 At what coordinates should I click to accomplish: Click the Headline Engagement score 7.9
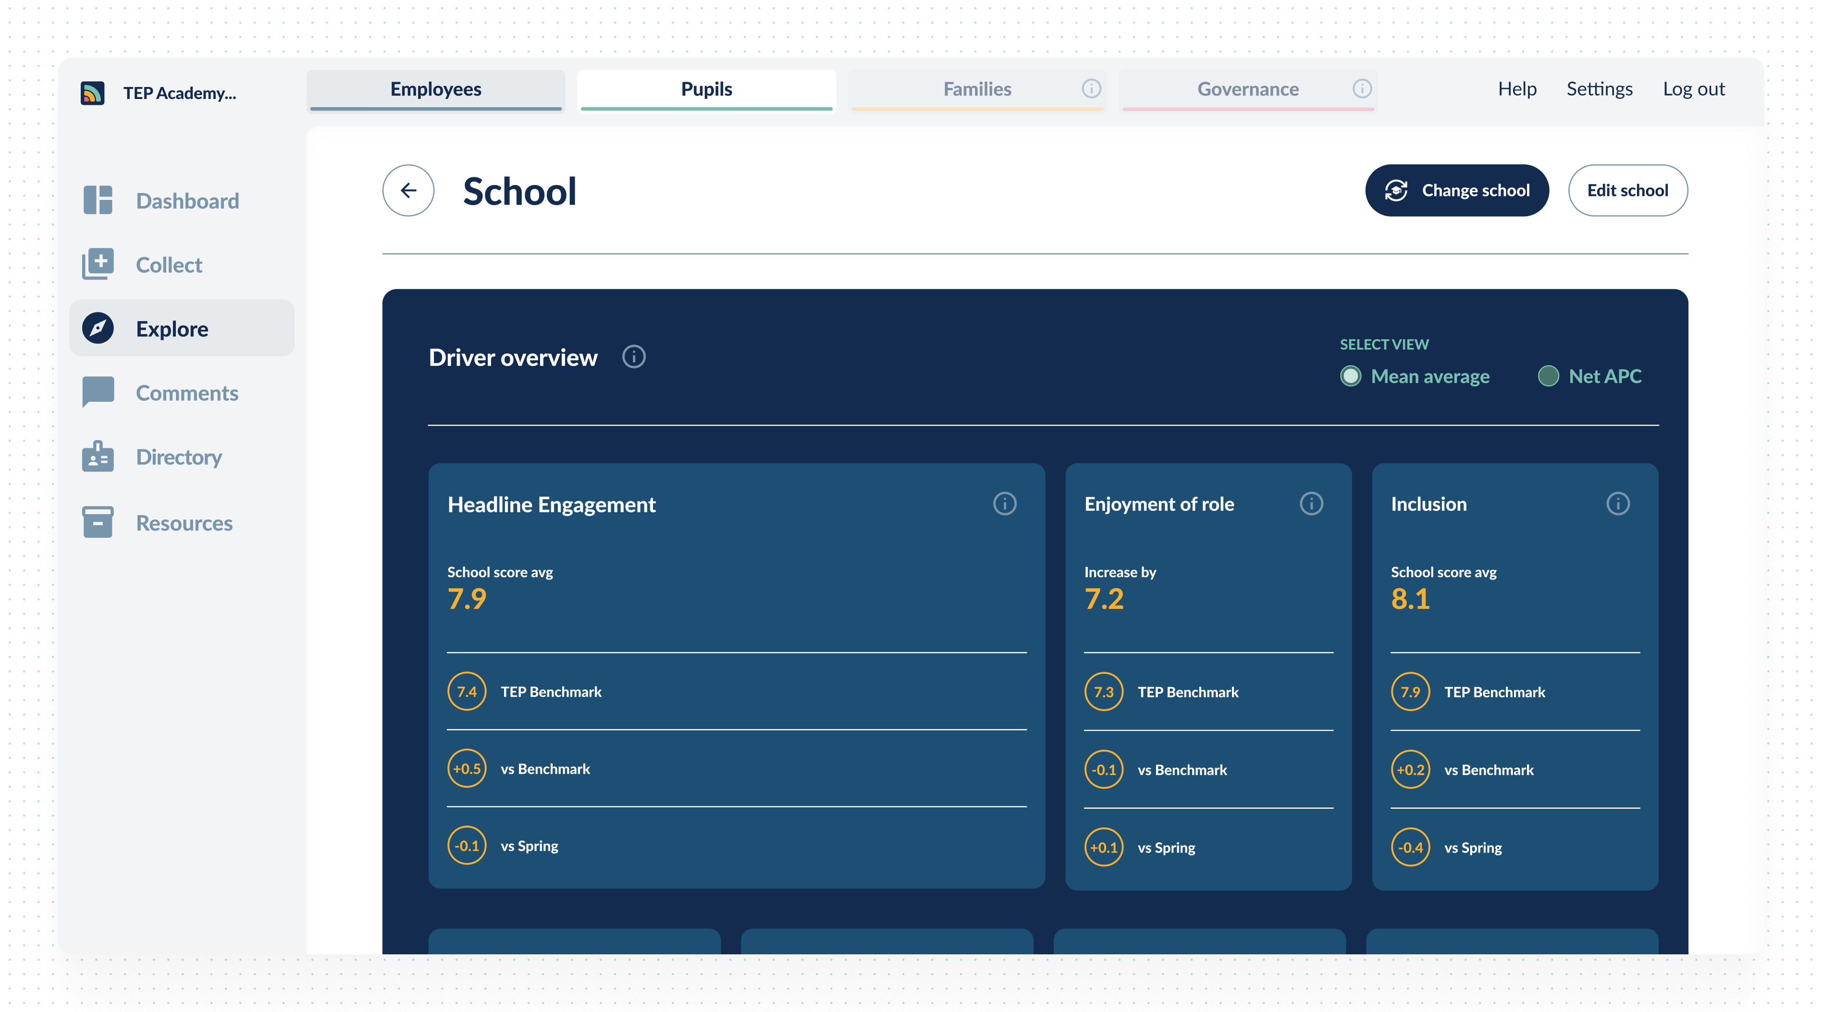click(467, 599)
